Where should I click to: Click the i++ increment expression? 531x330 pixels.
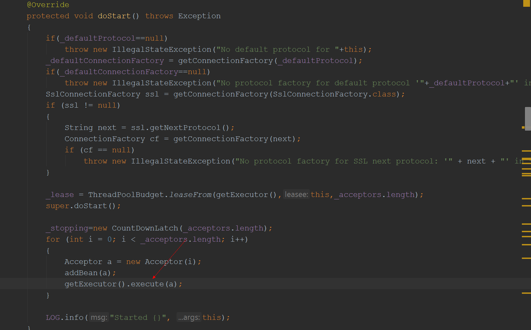tap(237, 239)
